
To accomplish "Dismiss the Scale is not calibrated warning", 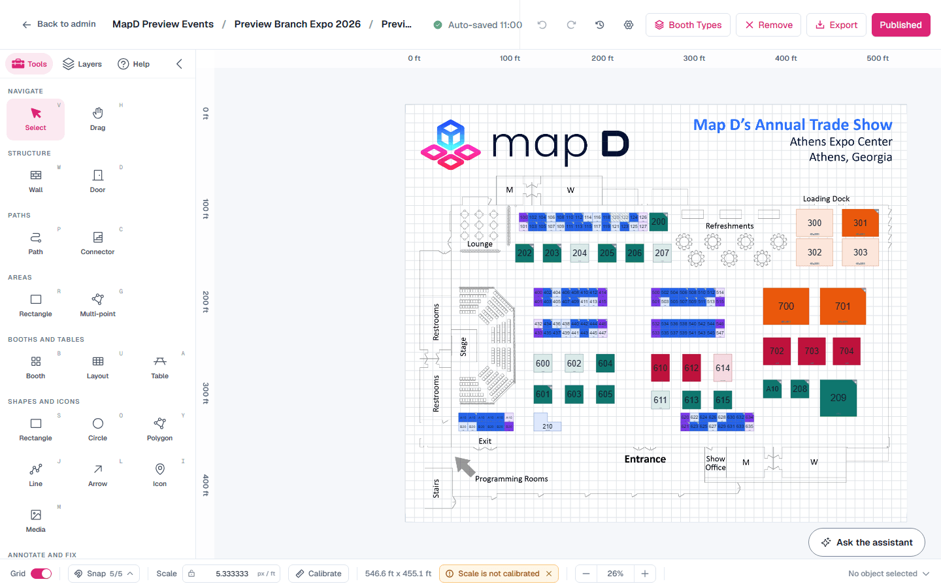I will (549, 574).
